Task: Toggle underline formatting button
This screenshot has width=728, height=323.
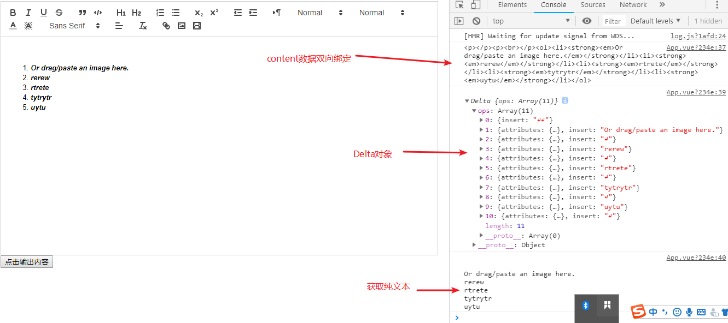Action: [44, 13]
